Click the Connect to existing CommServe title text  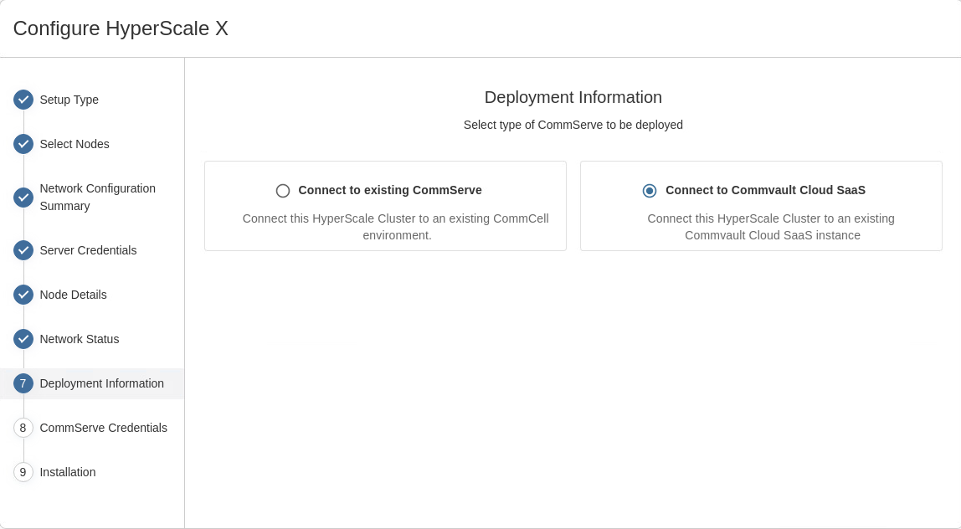tap(390, 190)
